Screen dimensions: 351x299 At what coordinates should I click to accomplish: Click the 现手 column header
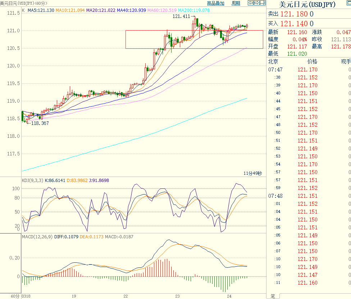click(346, 61)
